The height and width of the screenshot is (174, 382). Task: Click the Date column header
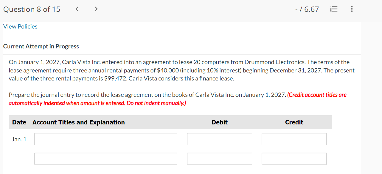[19, 122]
